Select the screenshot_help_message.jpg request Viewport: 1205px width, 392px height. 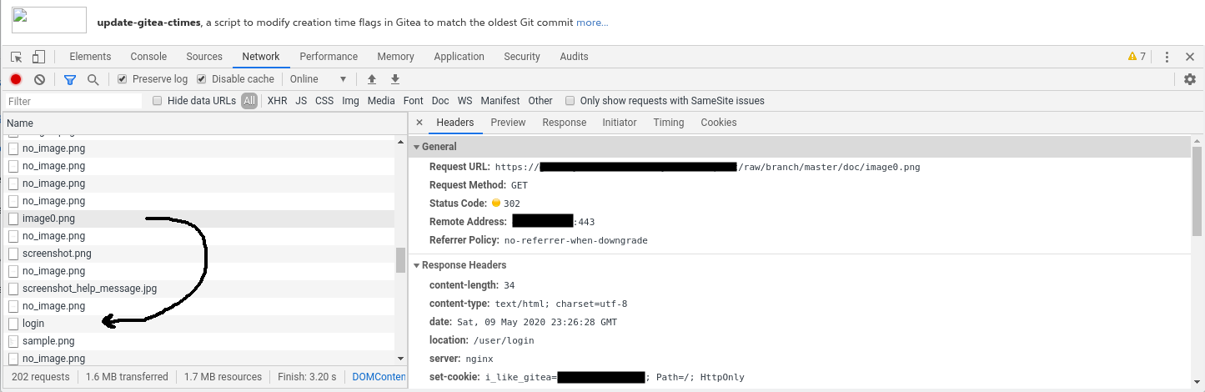199,289
